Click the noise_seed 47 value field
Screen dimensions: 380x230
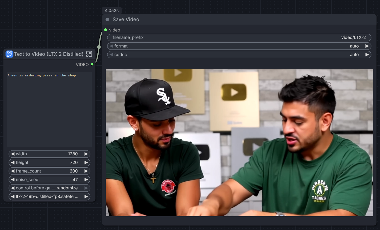pyautogui.click(x=49, y=180)
